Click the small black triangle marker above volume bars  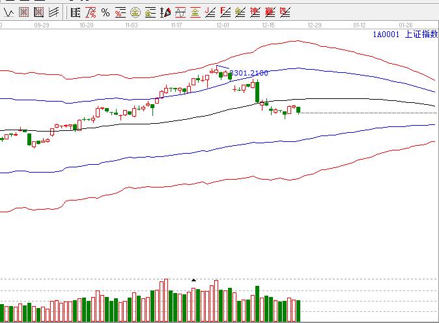(x=193, y=280)
